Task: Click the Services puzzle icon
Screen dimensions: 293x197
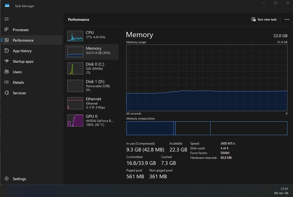Action: tap(6, 93)
